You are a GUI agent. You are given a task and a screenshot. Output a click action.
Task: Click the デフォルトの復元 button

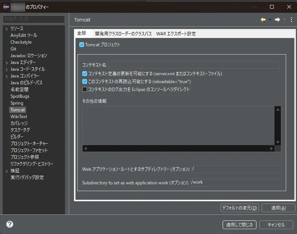[x=240, y=208]
